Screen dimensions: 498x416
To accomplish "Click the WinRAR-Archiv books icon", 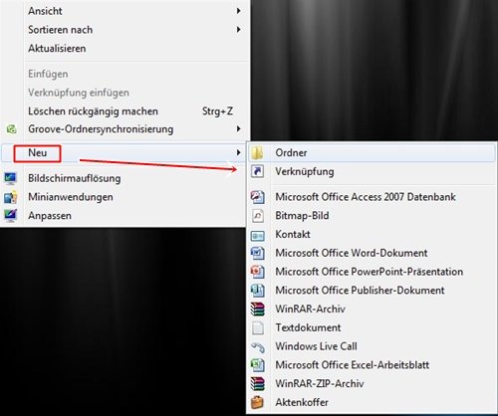I will (257, 310).
